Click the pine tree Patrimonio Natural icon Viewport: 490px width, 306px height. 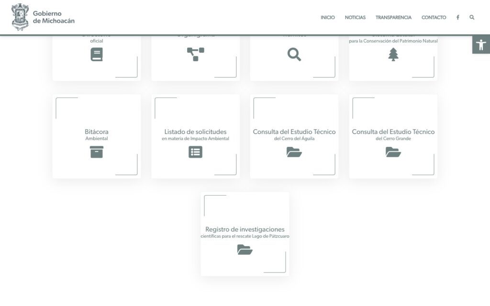[393, 55]
